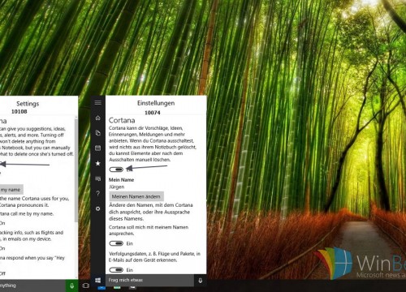Image resolution: width=406 pixels, height=292 pixels.
Task: Open the Windows Start button
Action: pos(98,281)
